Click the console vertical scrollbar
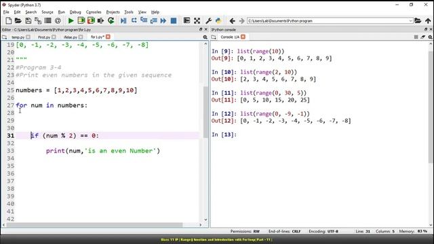Image resolution: width=434 pixels, height=244 pixels. pyautogui.click(x=431, y=107)
